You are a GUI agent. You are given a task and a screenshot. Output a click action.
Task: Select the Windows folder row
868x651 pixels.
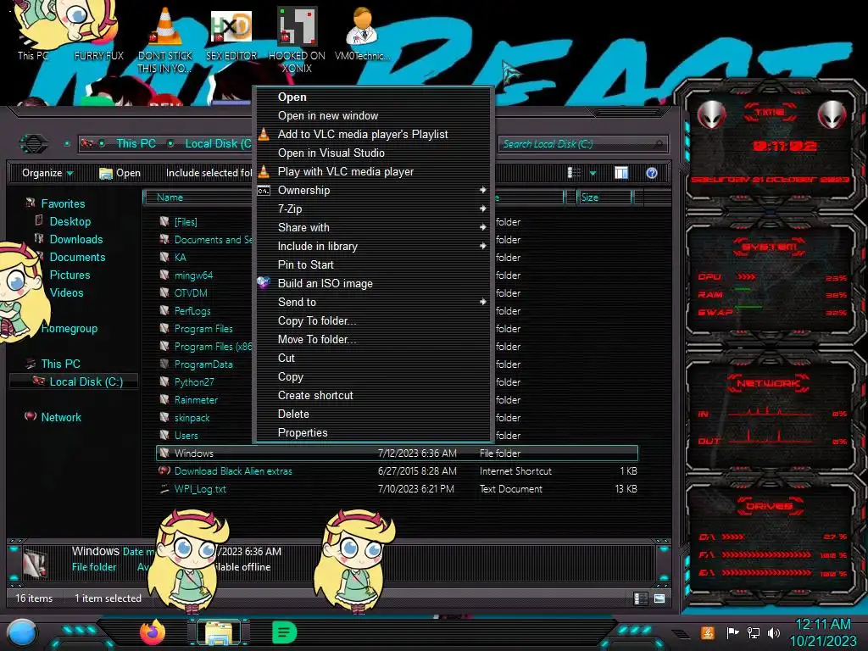397,453
